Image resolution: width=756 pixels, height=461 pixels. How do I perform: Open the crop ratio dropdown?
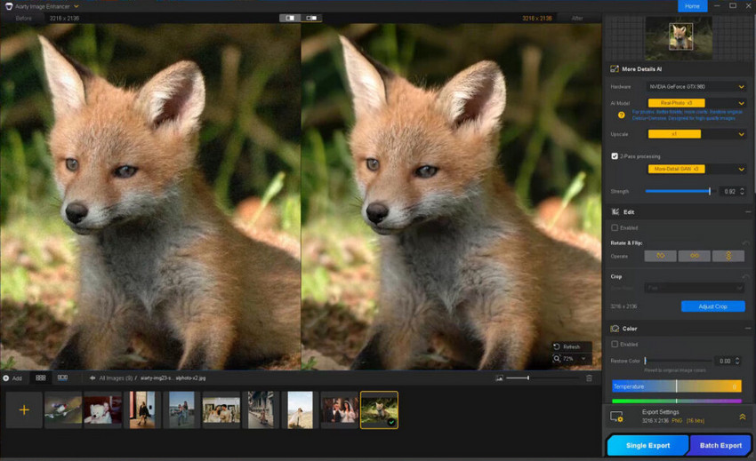click(695, 288)
